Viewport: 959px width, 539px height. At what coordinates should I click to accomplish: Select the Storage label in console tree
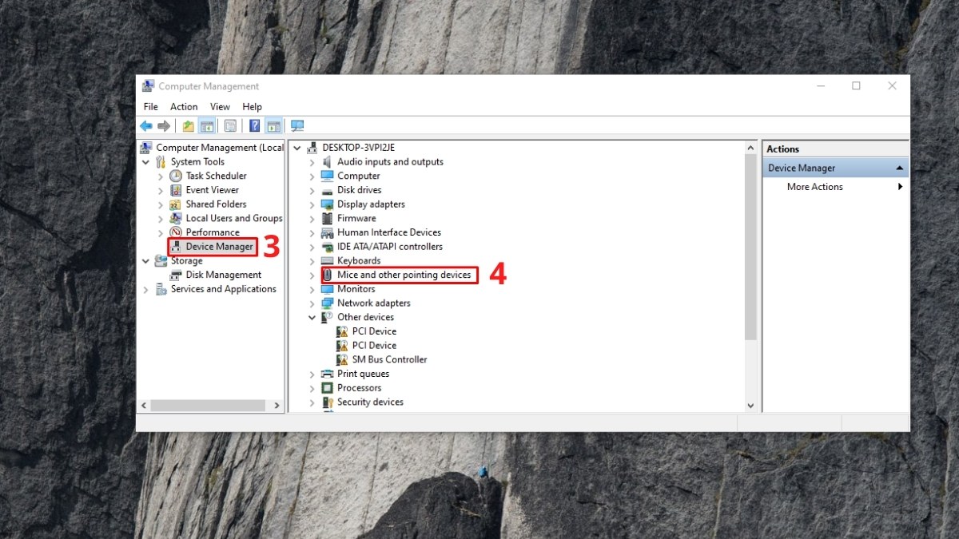point(186,261)
